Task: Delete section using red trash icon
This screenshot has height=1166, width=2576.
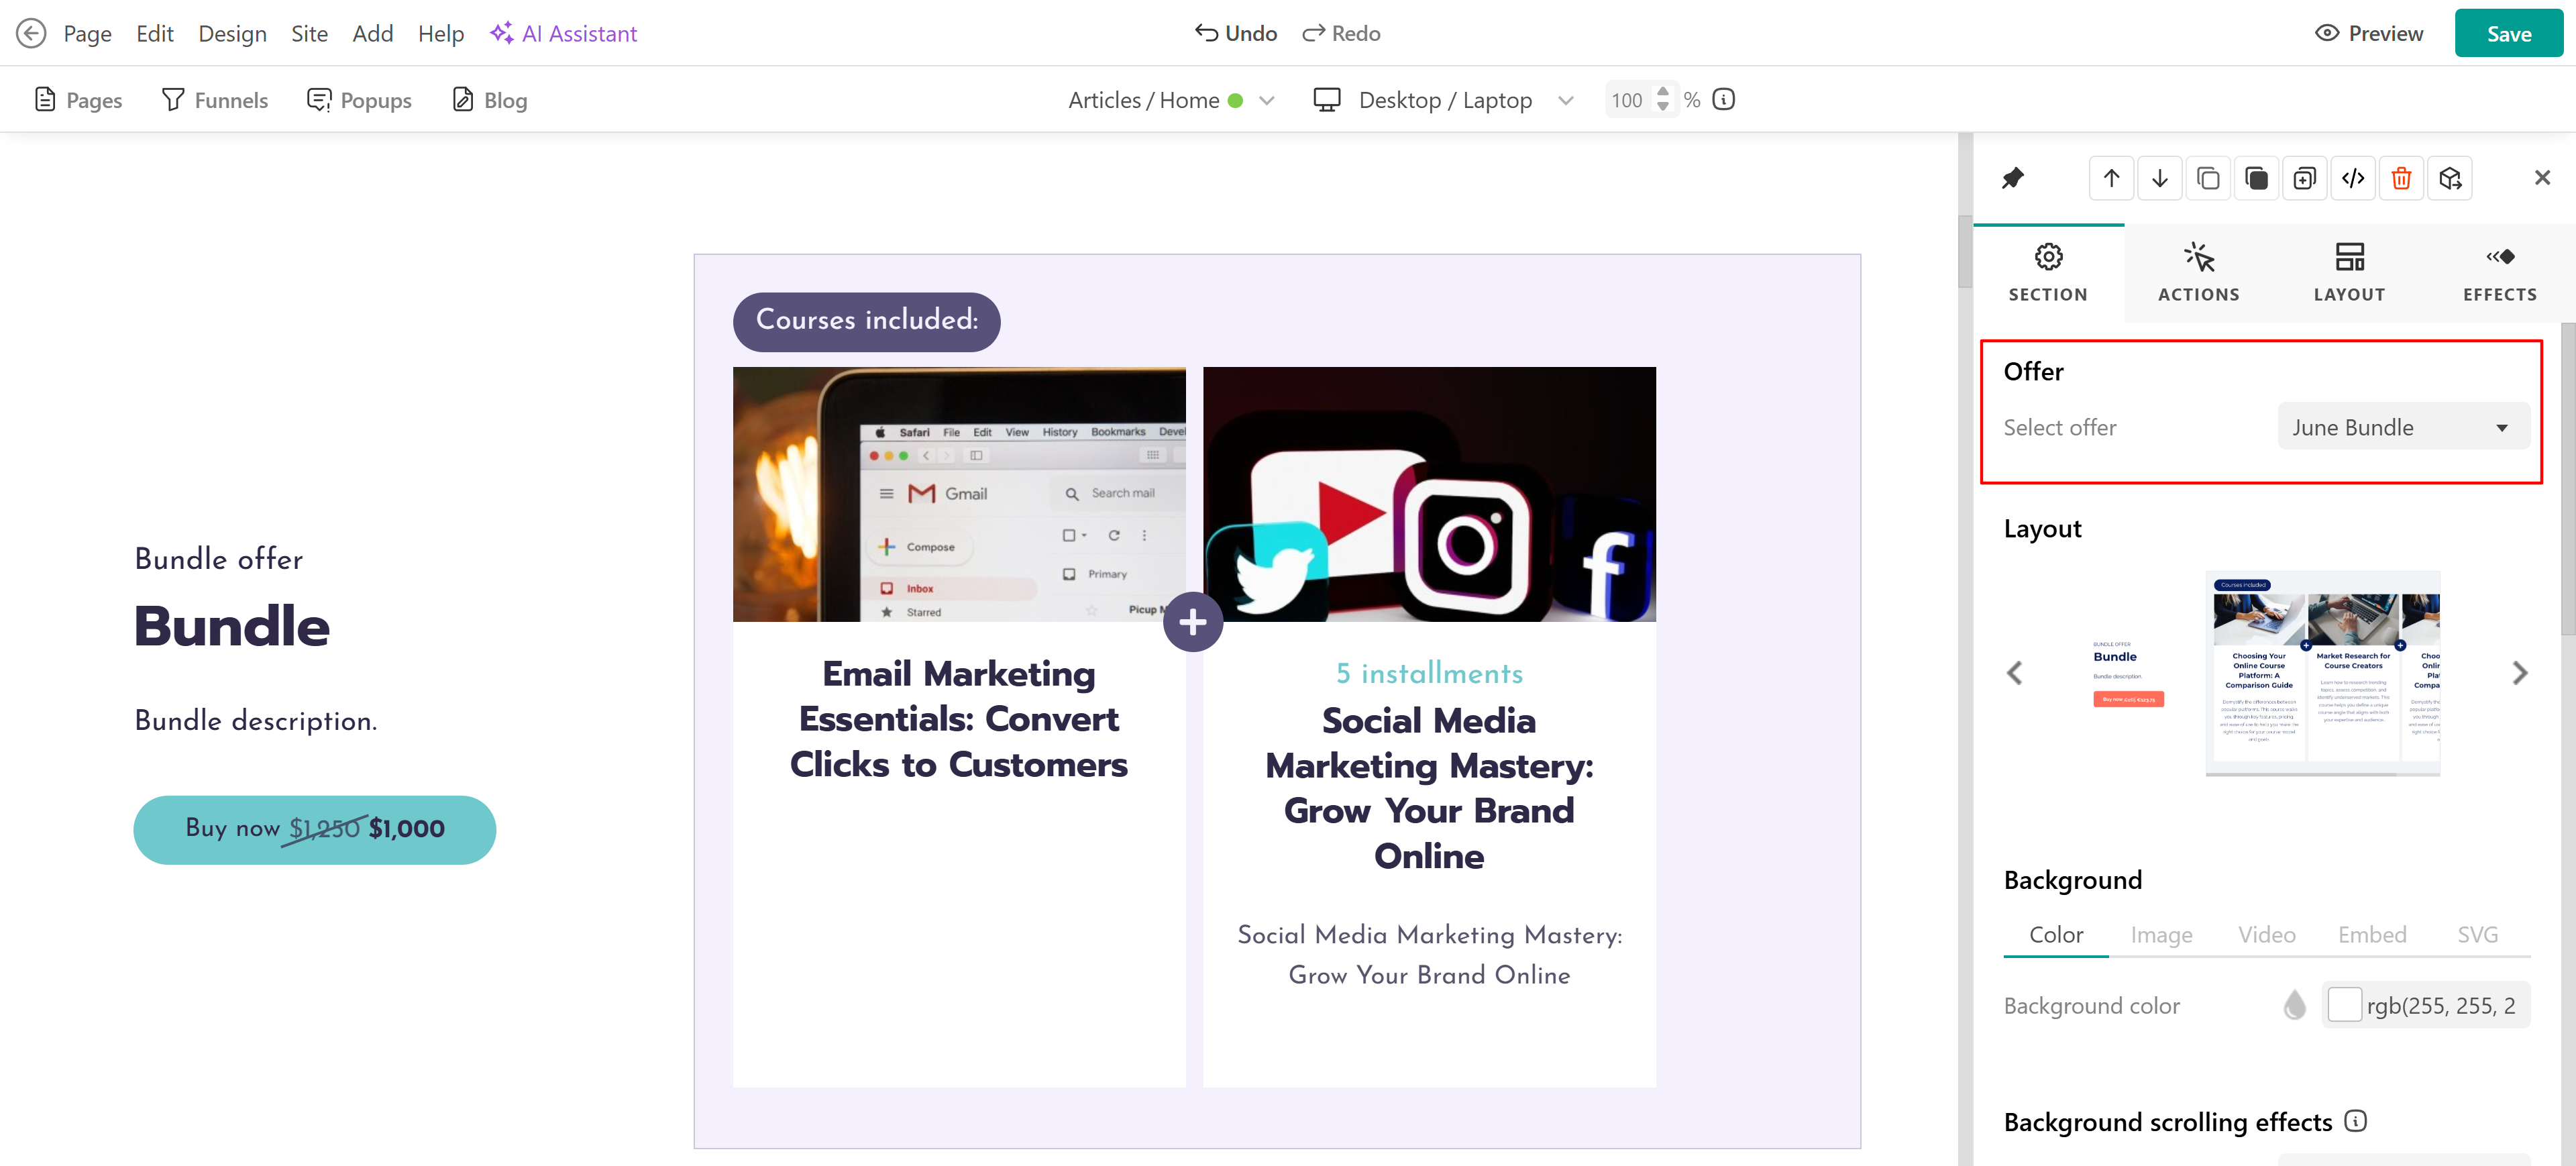Action: pyautogui.click(x=2400, y=178)
